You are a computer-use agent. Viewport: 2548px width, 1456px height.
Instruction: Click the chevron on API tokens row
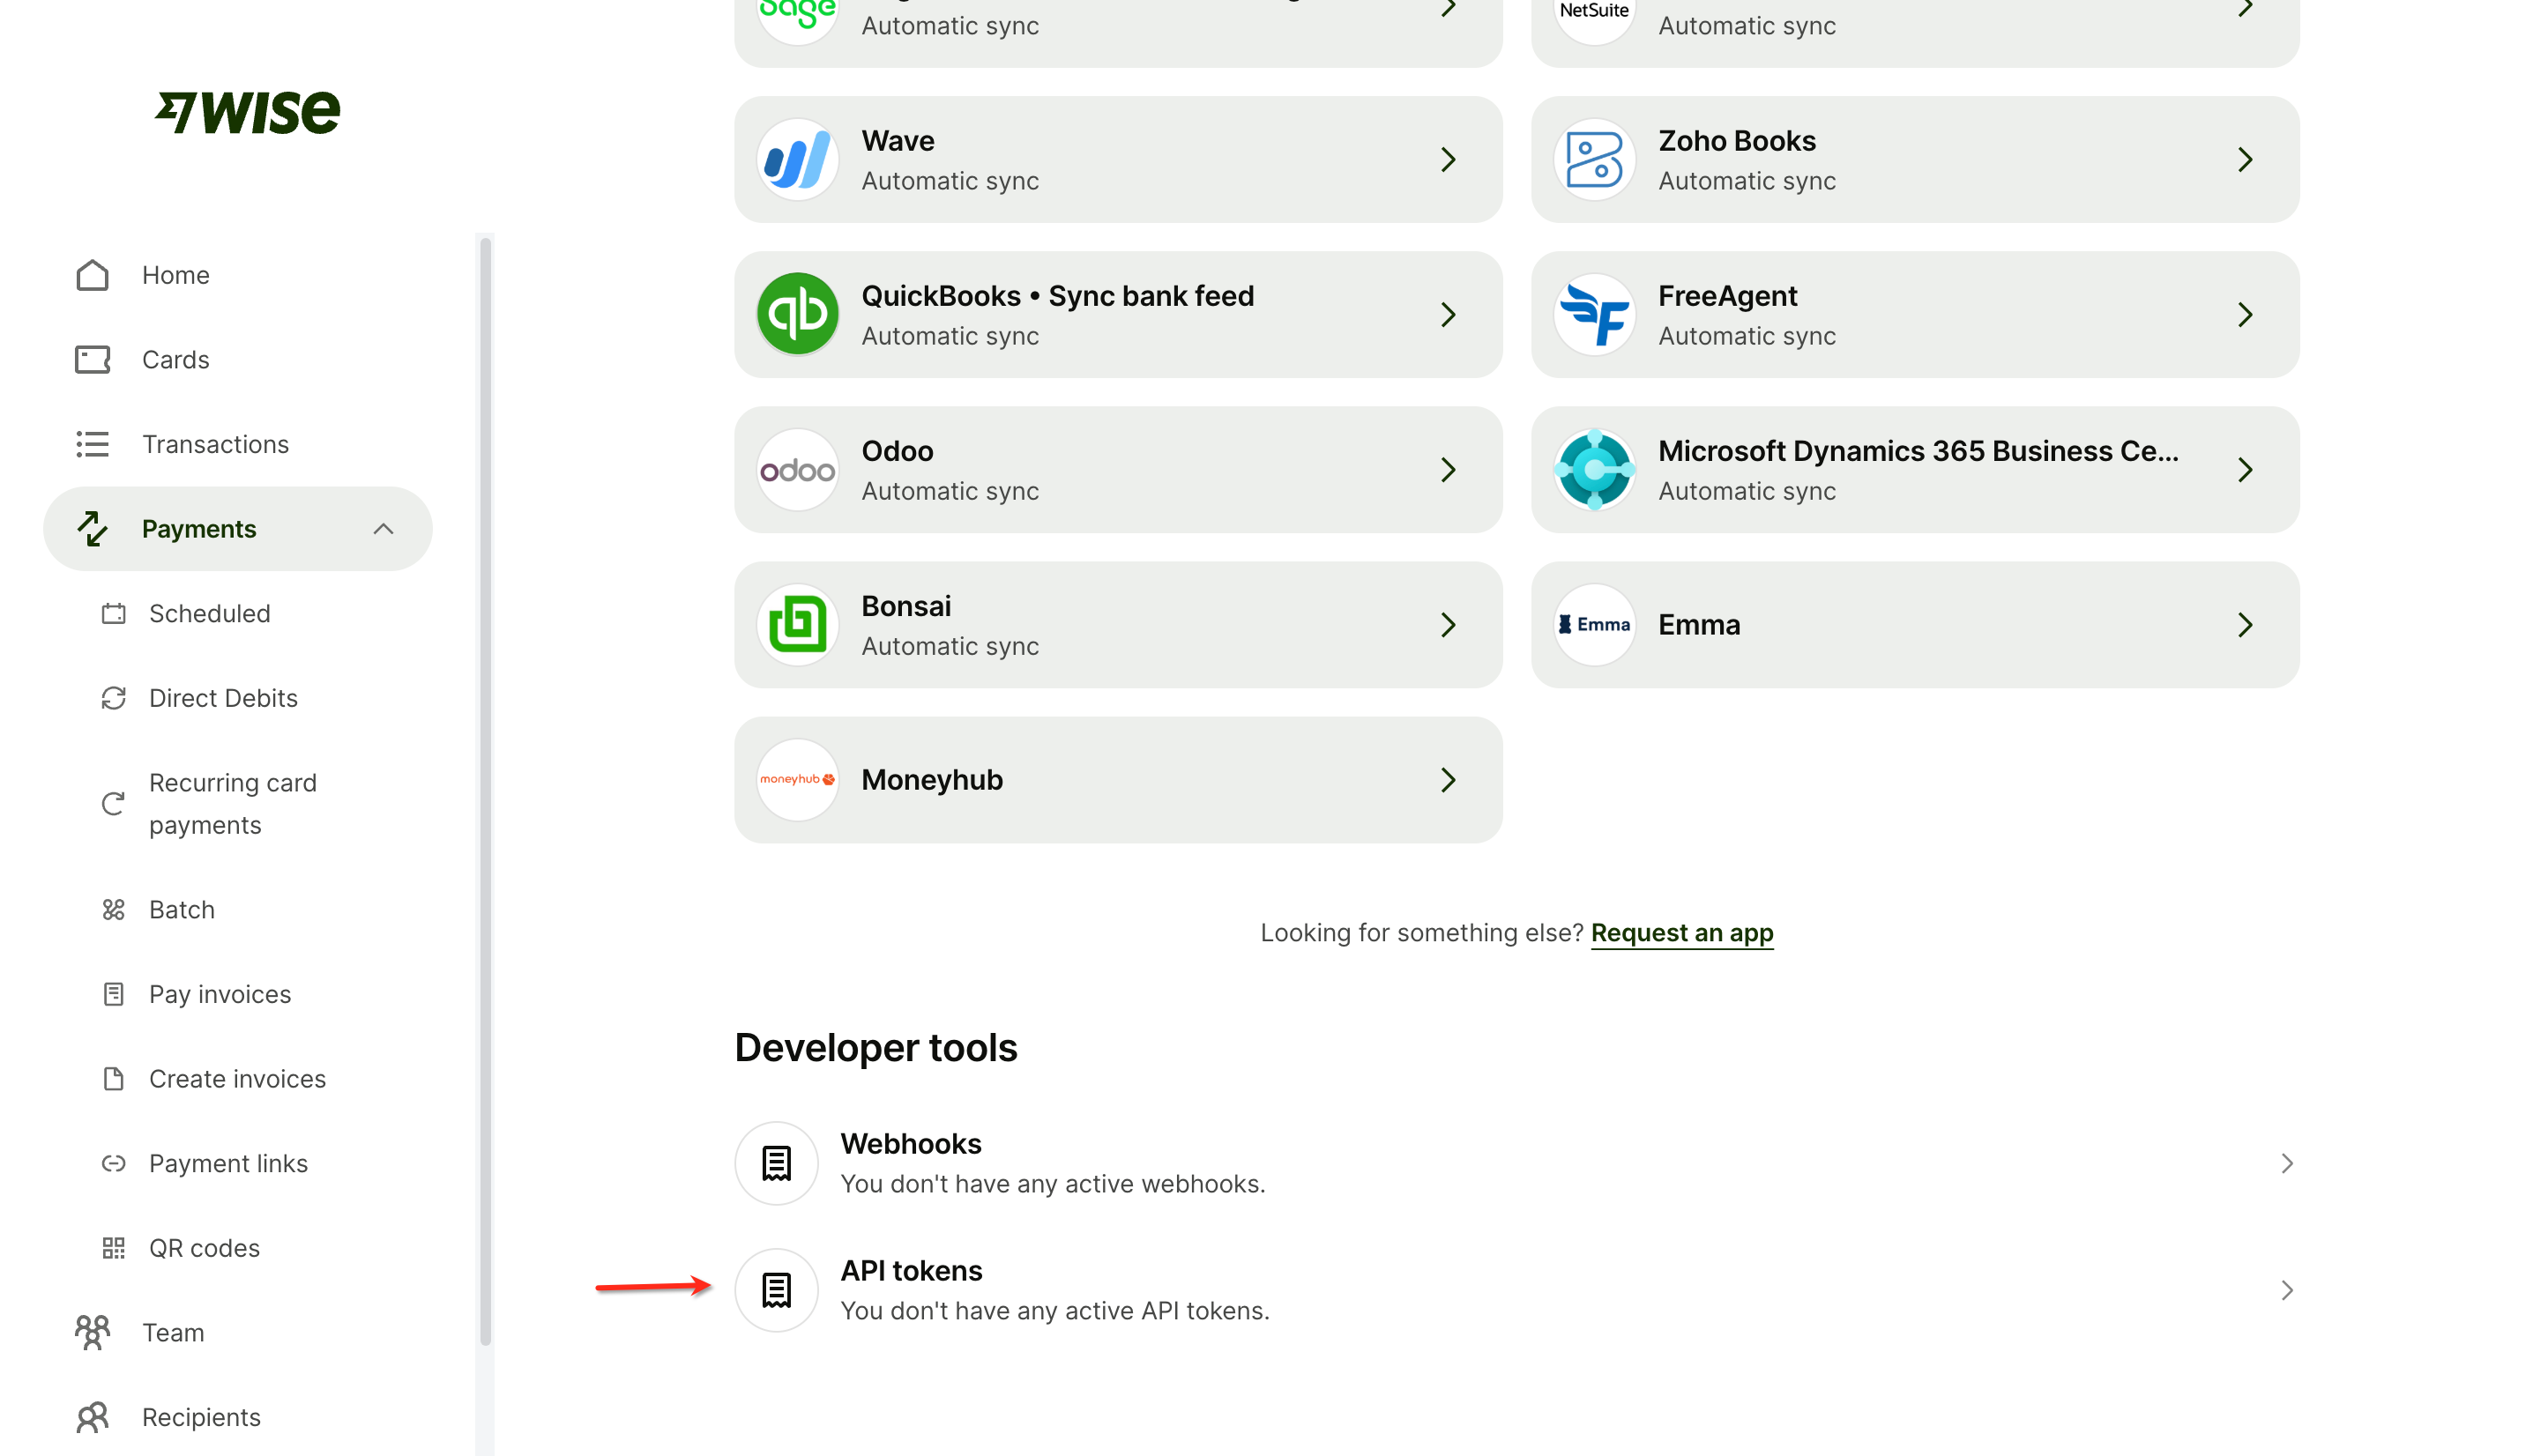[x=2286, y=1290]
